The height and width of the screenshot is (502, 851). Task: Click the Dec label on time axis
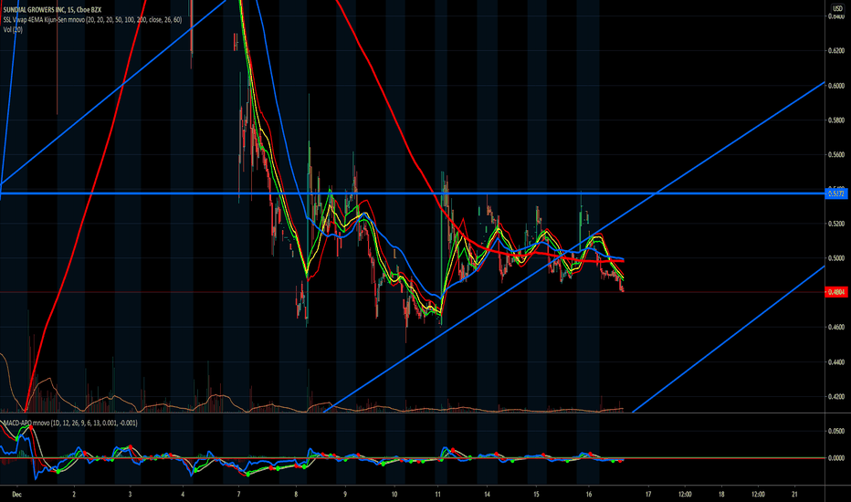[16, 495]
